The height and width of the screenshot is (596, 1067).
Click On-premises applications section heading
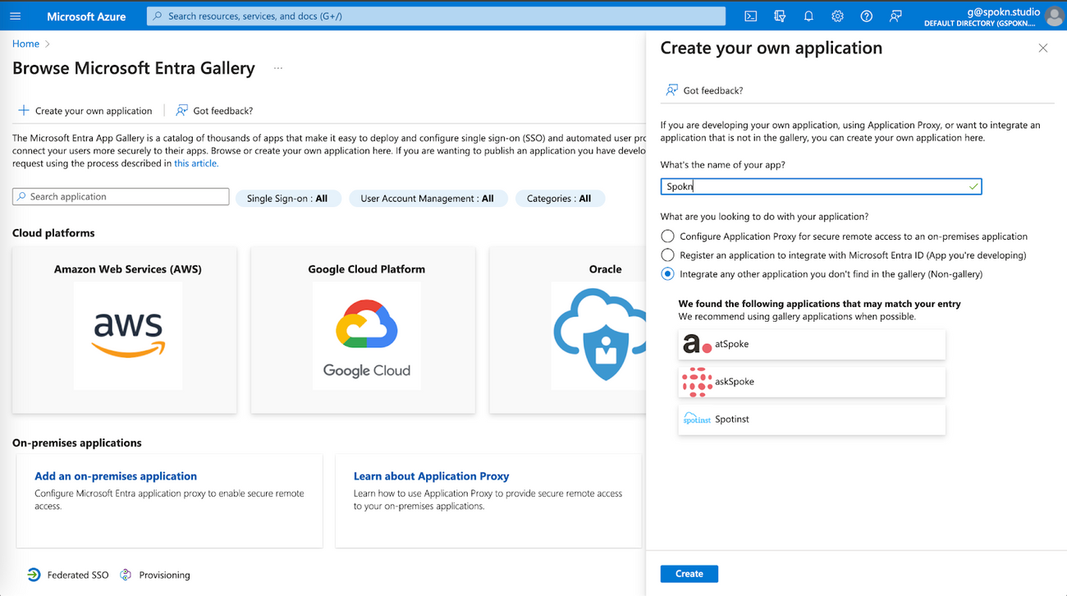click(77, 443)
